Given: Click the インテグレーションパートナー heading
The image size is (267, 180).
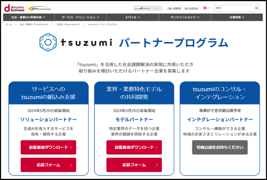Looking at the screenshot, I should (220, 119).
